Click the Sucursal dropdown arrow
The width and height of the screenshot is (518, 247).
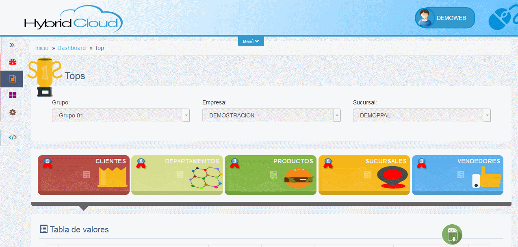(487, 115)
